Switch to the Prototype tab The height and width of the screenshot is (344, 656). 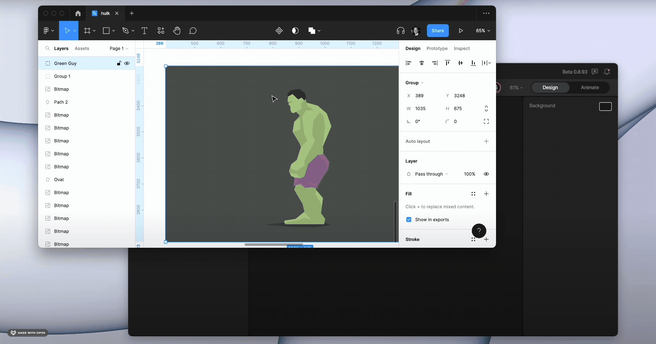(x=437, y=48)
